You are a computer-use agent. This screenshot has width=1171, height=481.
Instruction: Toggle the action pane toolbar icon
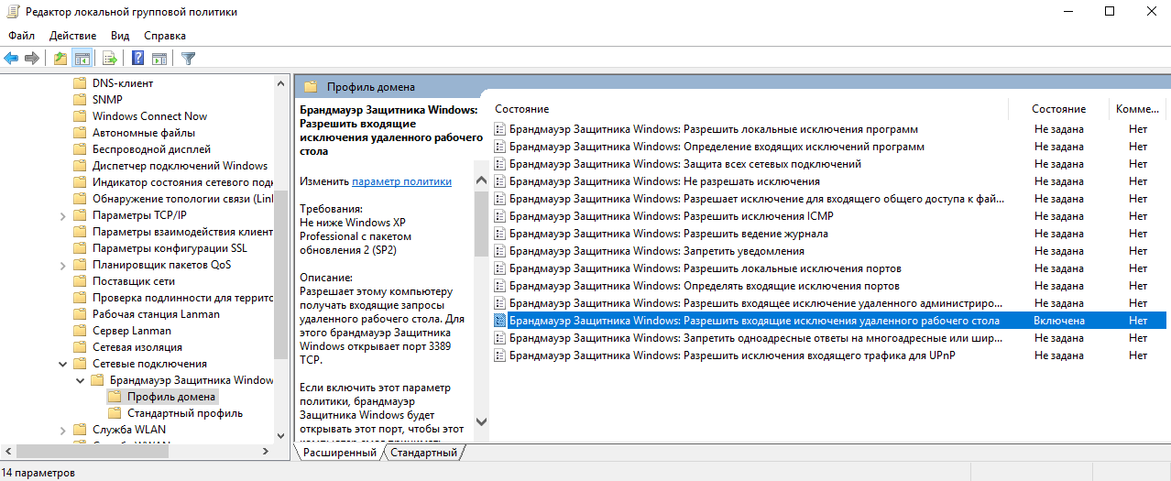click(x=159, y=59)
